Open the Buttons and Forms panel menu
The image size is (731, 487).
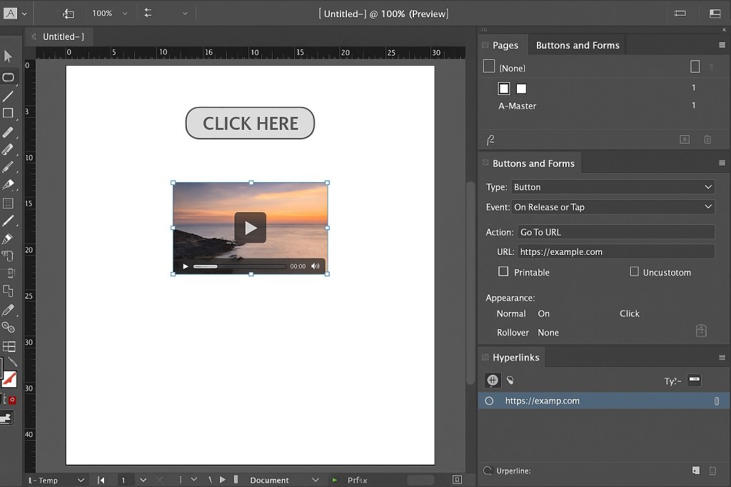coord(722,163)
